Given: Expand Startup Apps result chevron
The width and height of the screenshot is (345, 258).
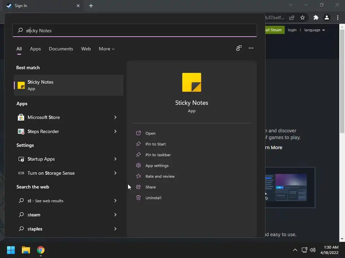Looking at the screenshot, I should click(115, 159).
